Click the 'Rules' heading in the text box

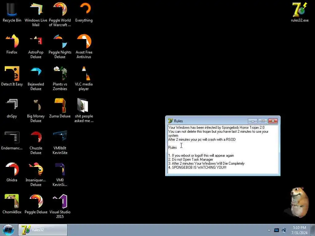tap(173, 147)
